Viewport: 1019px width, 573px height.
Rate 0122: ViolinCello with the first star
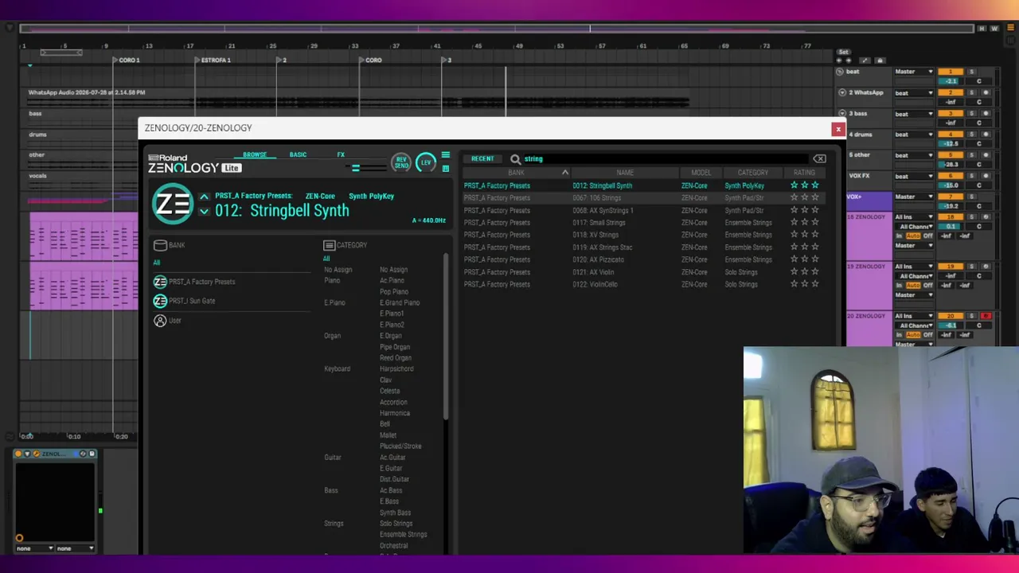pos(794,284)
